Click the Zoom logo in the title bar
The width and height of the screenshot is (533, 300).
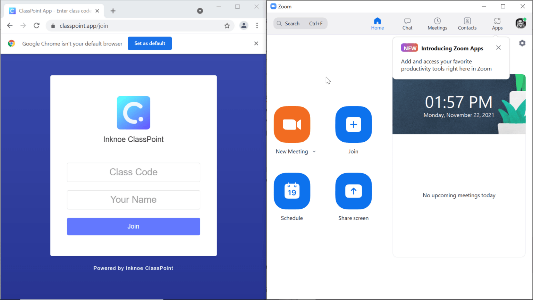[273, 6]
